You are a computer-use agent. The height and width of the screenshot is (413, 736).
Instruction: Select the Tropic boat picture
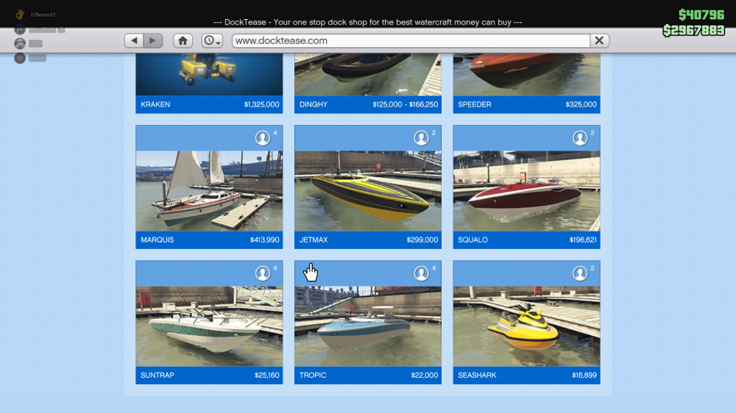pos(368,326)
